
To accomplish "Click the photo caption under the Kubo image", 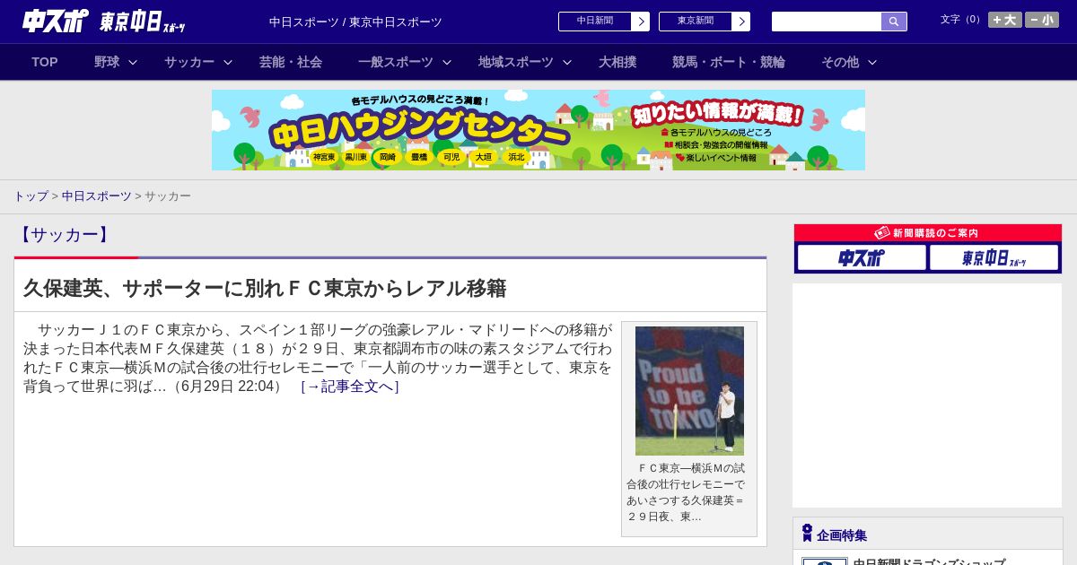I will pos(686,492).
